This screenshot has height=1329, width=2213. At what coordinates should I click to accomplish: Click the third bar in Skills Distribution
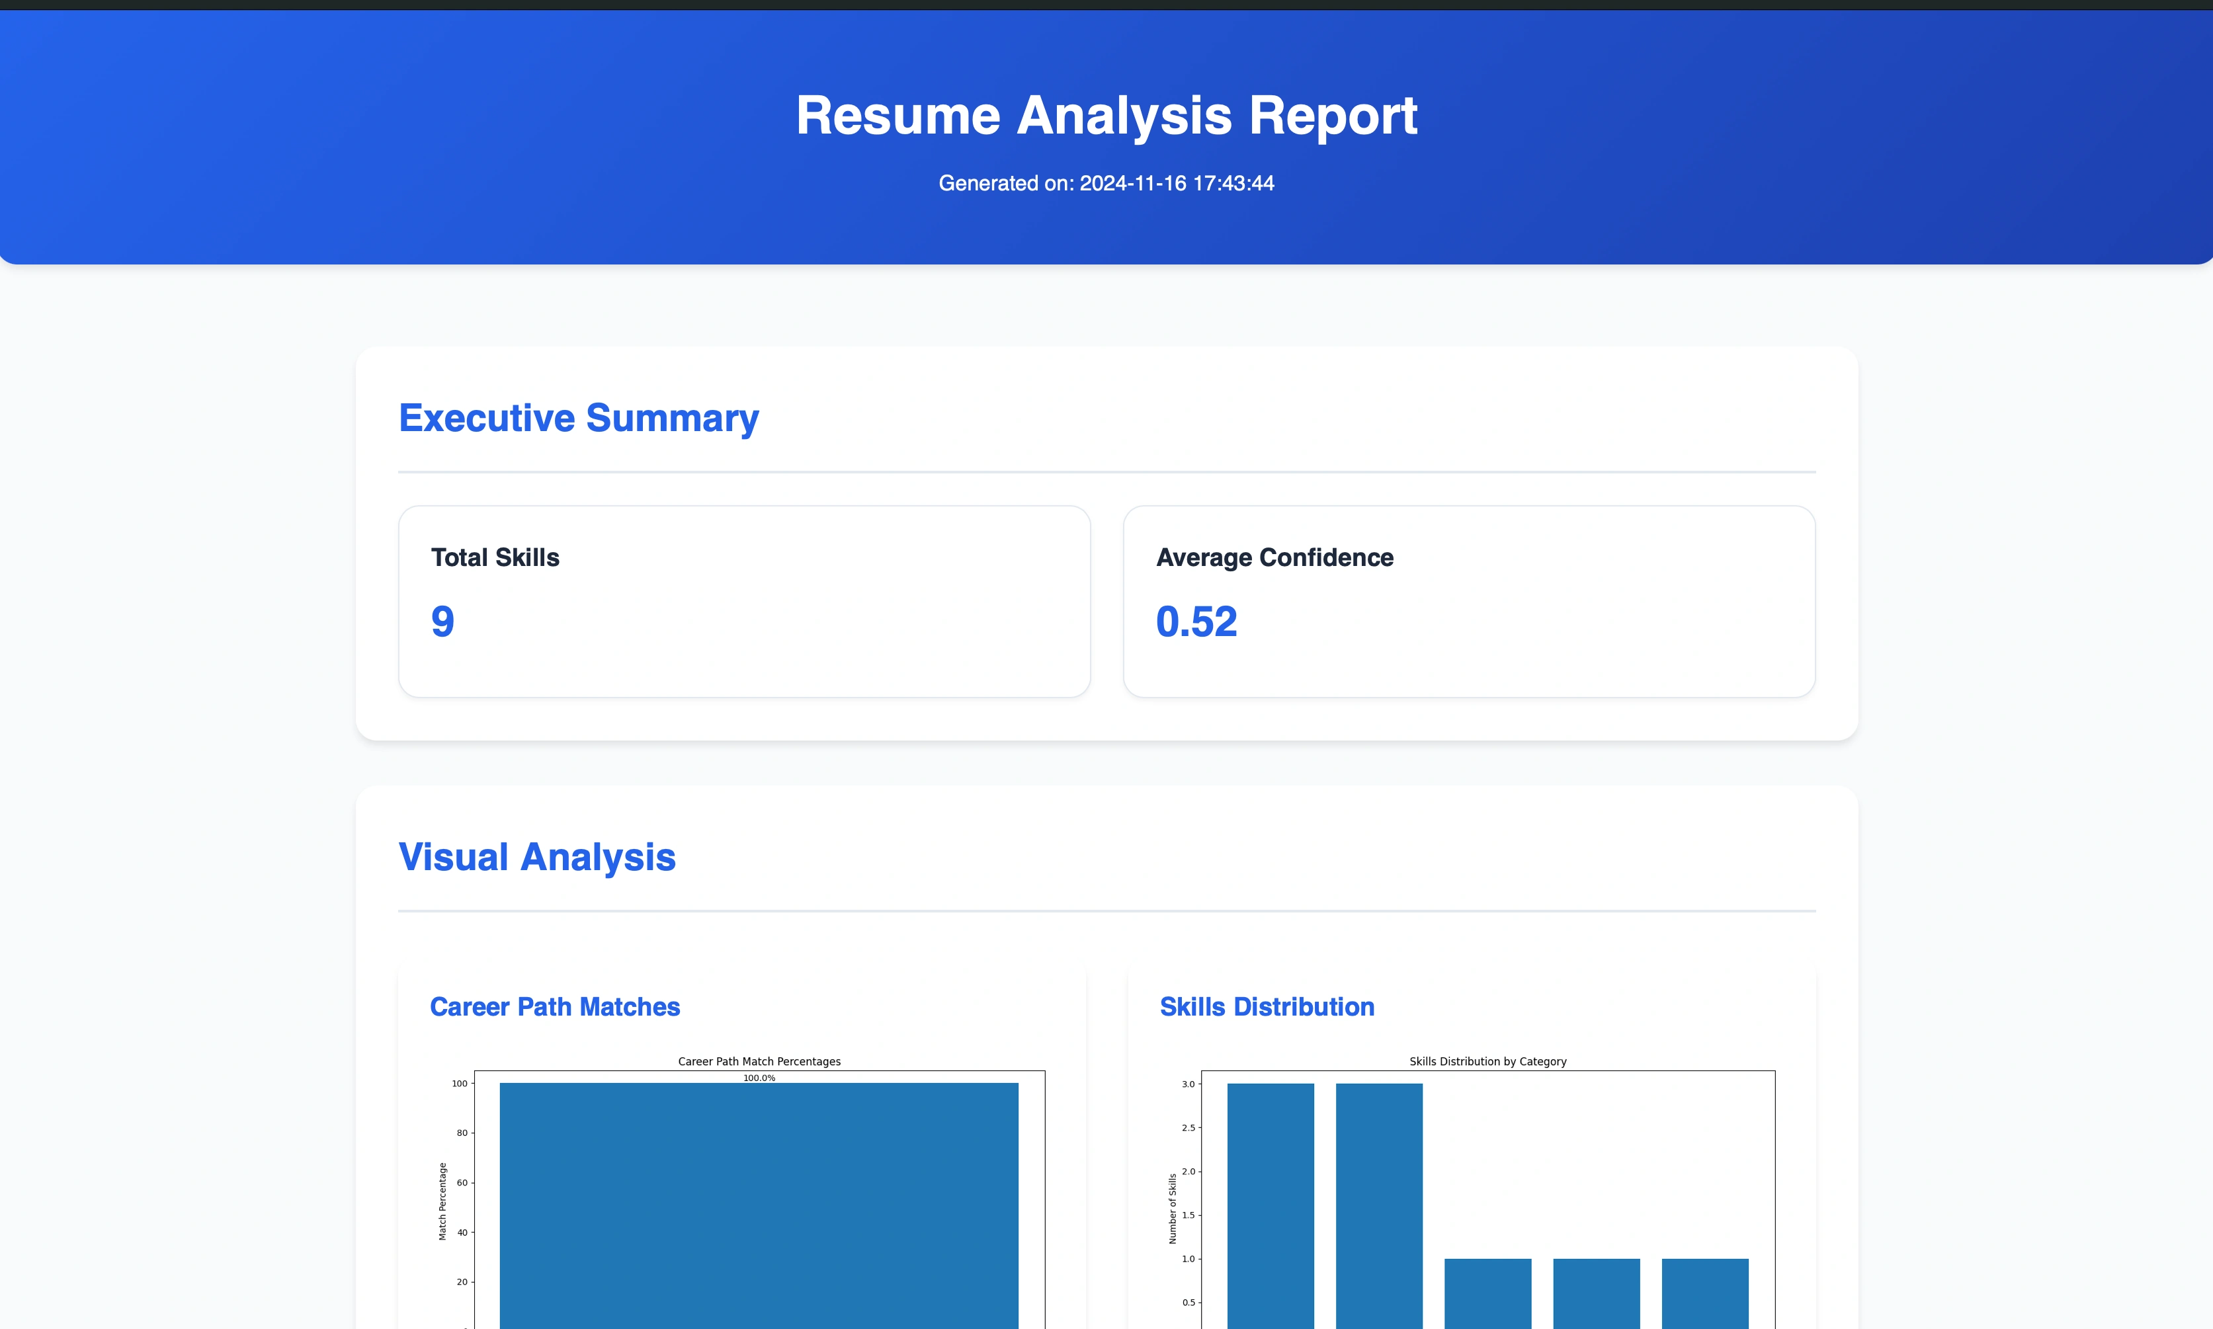[x=1487, y=1293]
